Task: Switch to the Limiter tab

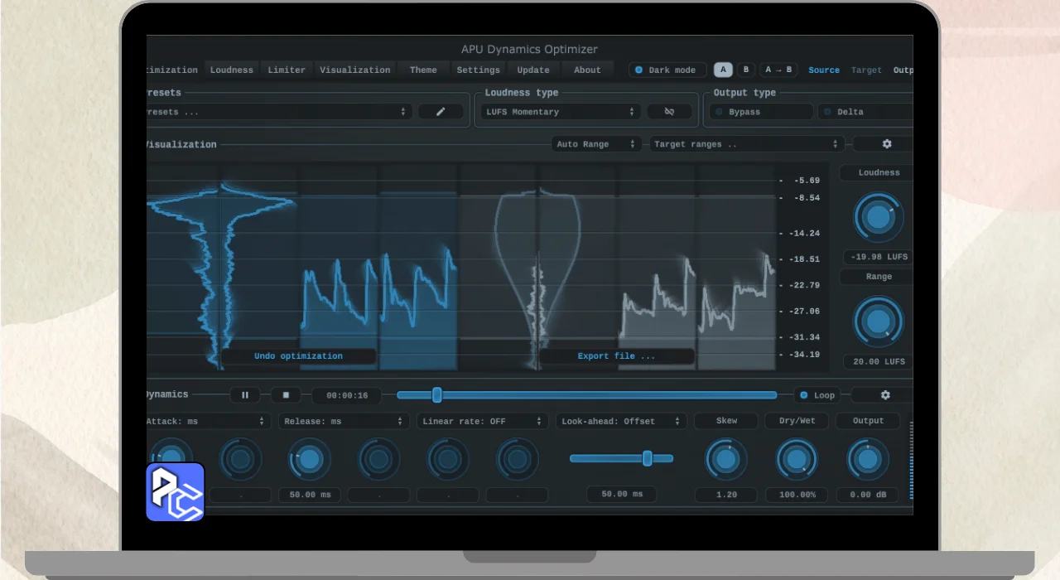Action: click(x=287, y=70)
